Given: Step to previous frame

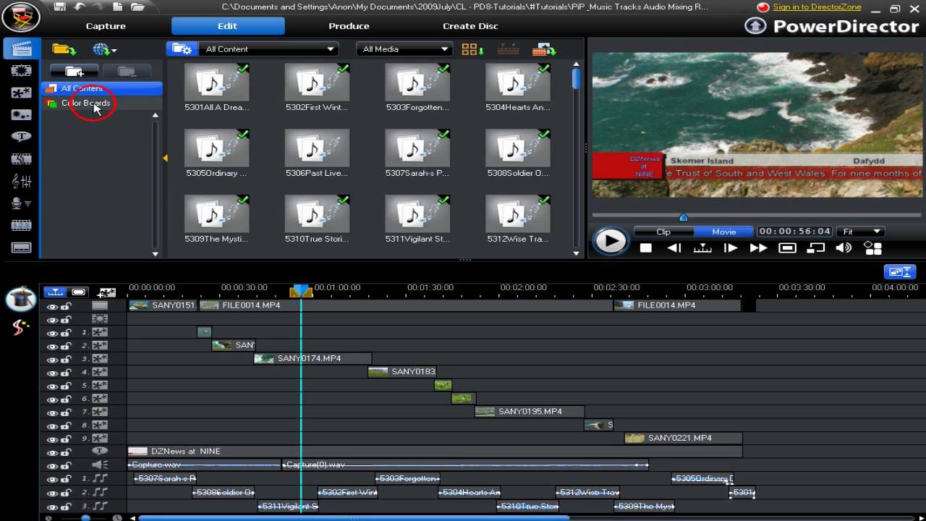Looking at the screenshot, I should pos(674,248).
